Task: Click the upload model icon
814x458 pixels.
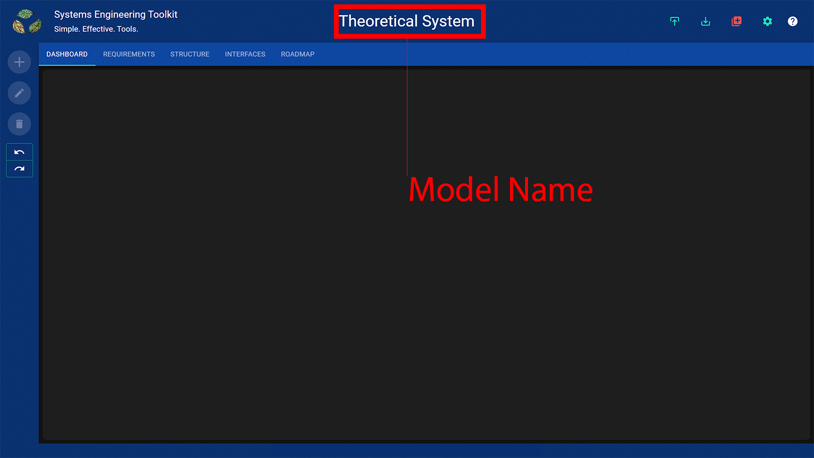Action: tap(675, 21)
